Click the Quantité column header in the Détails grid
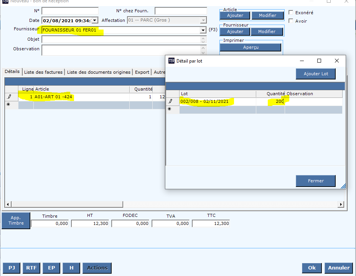 141,89
